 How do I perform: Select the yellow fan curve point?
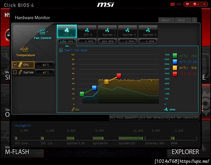[x=107, y=82]
